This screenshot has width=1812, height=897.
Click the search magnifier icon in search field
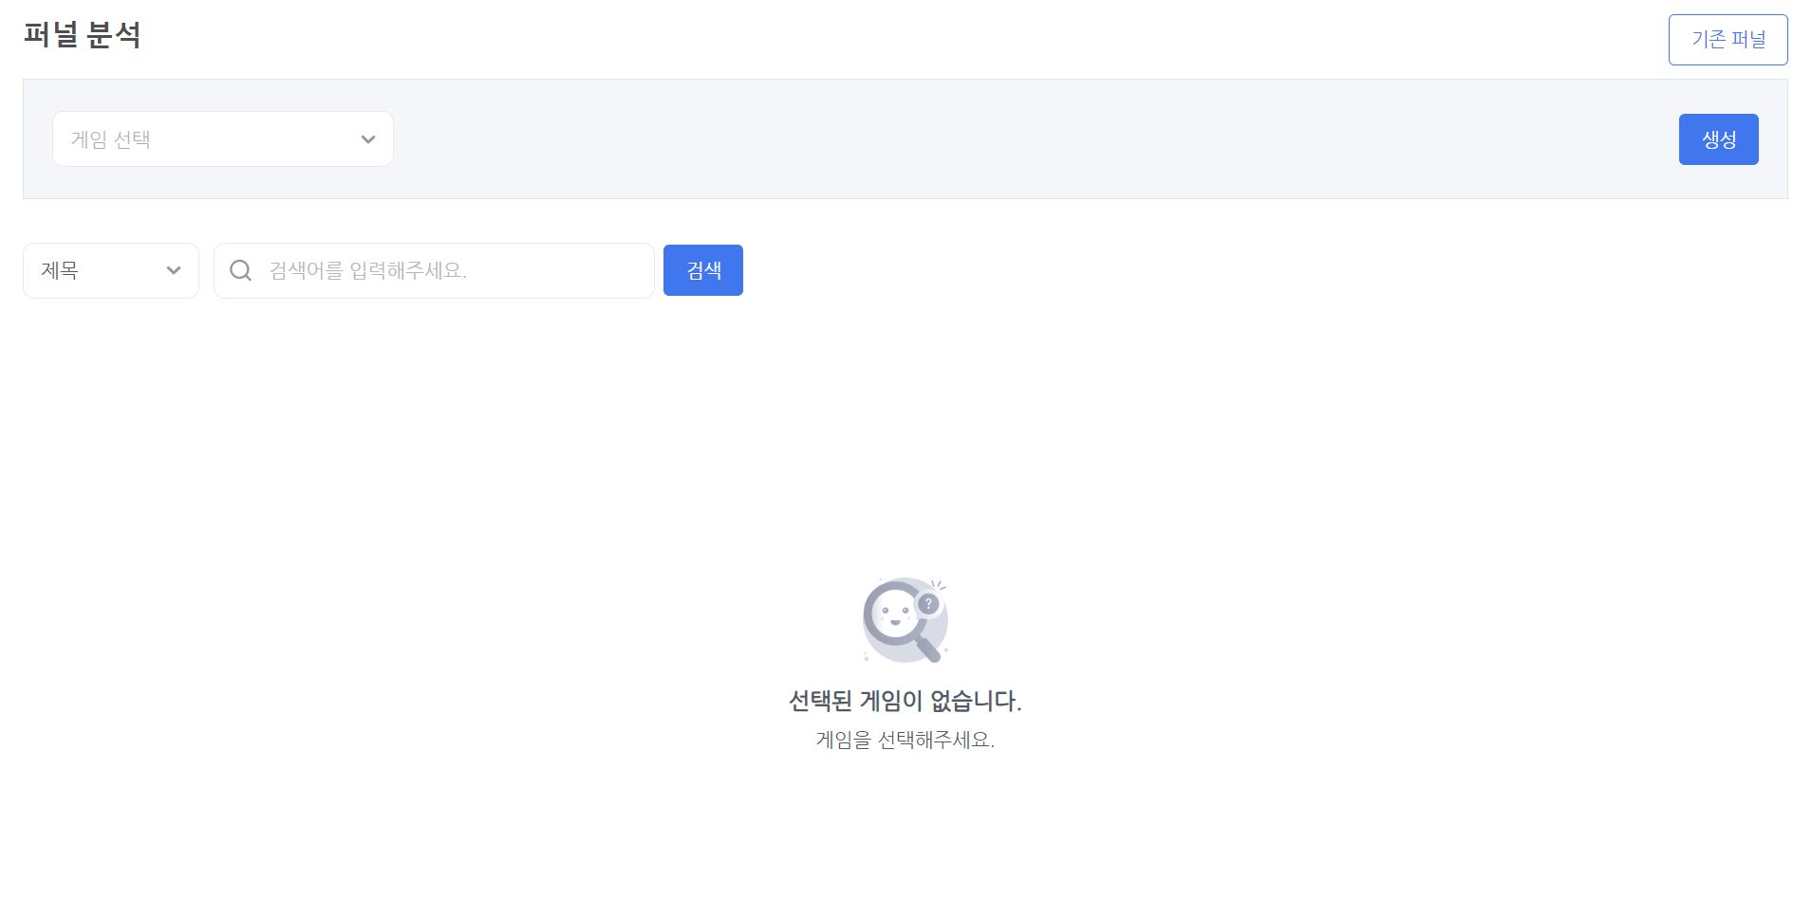241,271
